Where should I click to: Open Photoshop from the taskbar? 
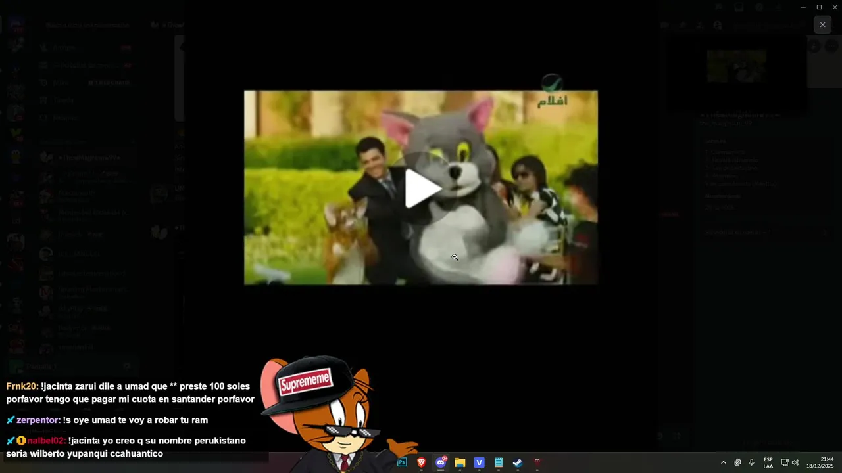coord(402,462)
